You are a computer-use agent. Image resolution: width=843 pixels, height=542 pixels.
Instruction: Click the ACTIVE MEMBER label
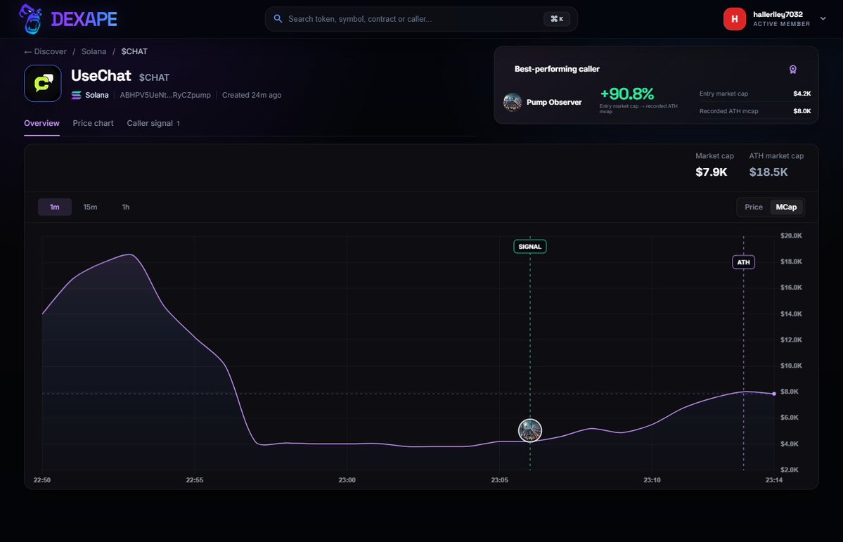781,24
